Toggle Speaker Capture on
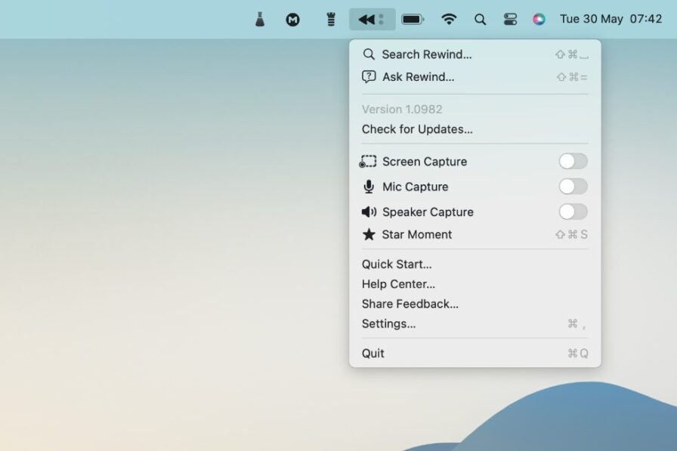The image size is (677, 451). (x=573, y=212)
